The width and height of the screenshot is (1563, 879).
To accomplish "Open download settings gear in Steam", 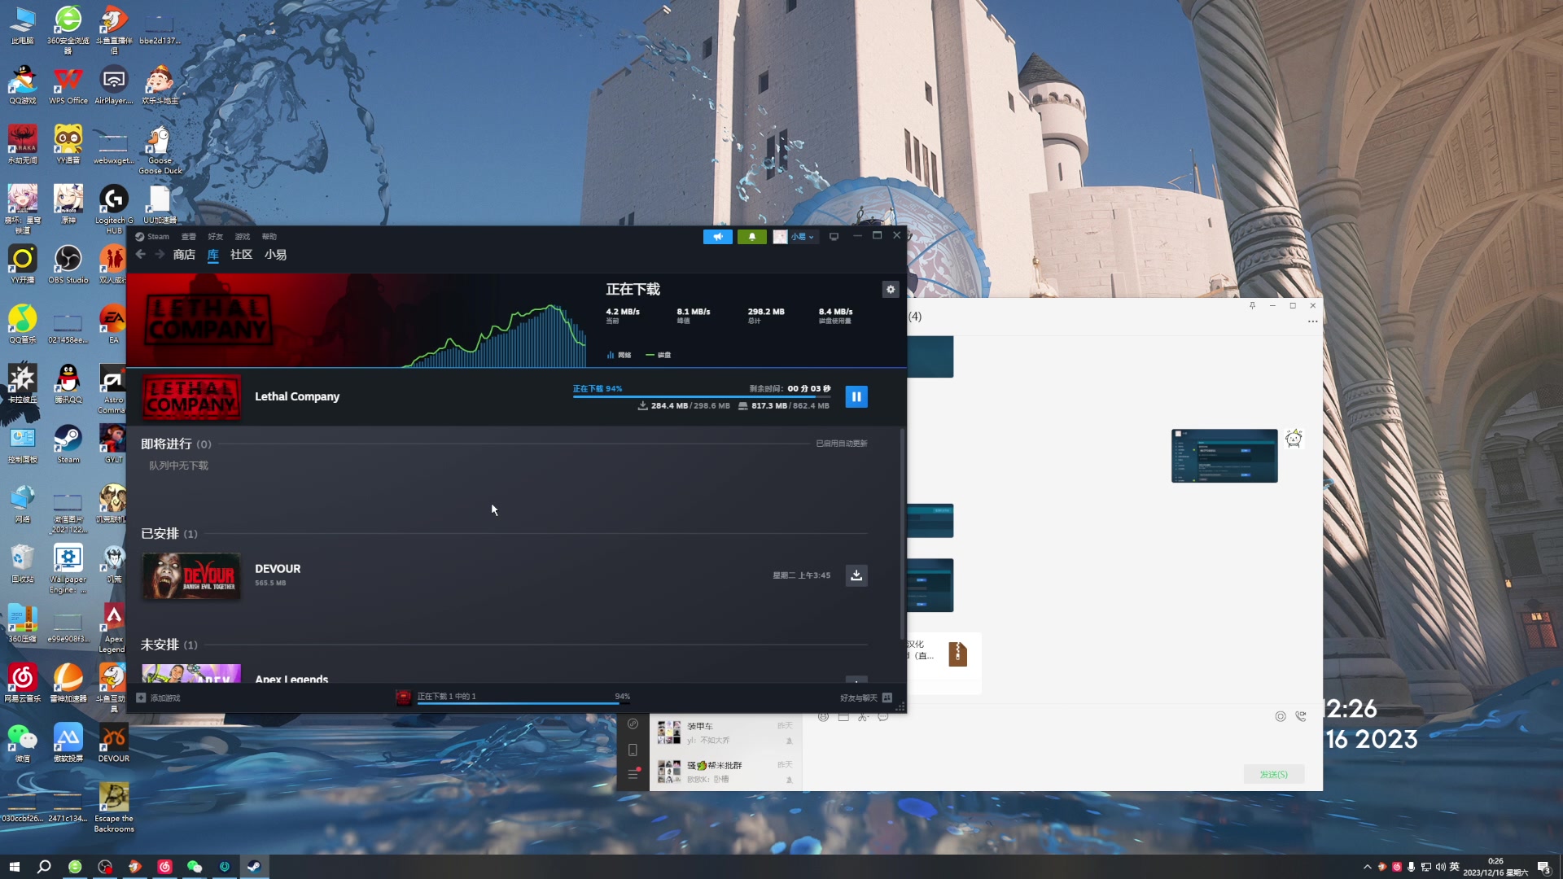I will tap(891, 290).
